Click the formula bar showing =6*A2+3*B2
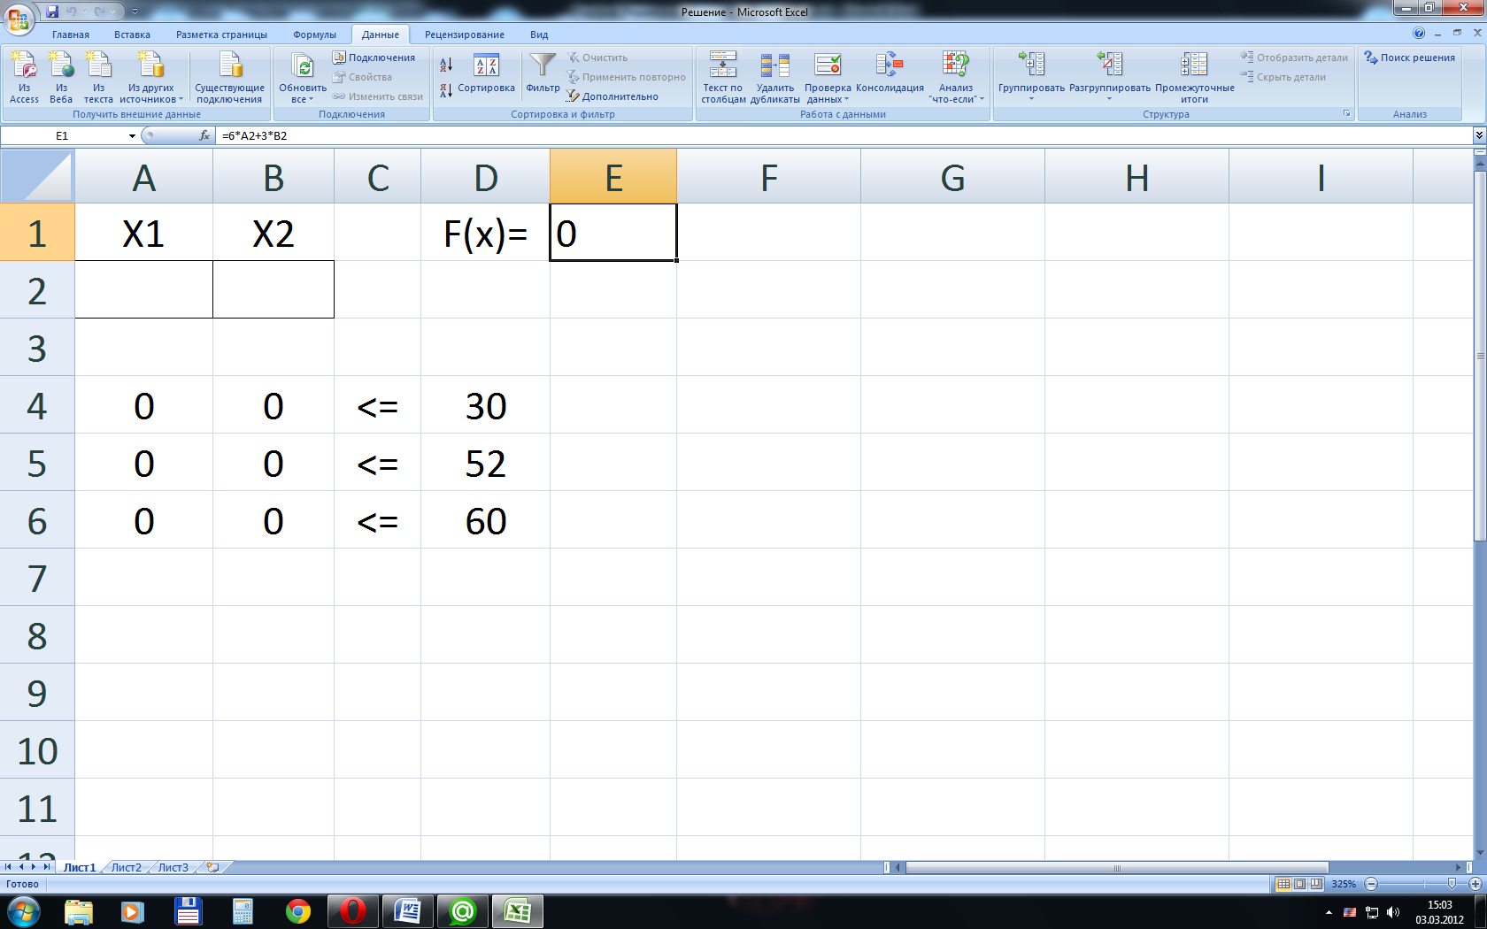Viewport: 1487px width, 929px height. 844,135
